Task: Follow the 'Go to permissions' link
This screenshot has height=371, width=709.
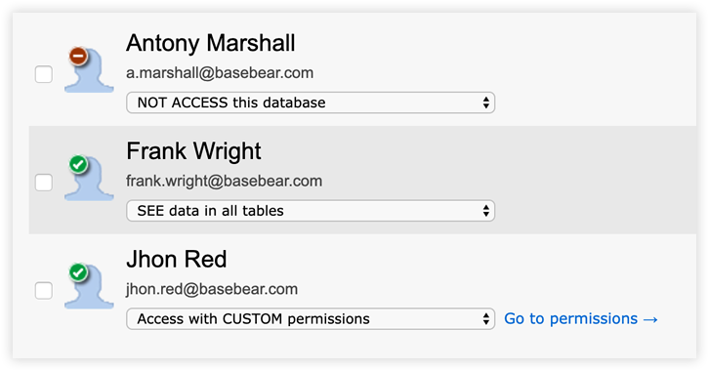Action: click(x=581, y=318)
